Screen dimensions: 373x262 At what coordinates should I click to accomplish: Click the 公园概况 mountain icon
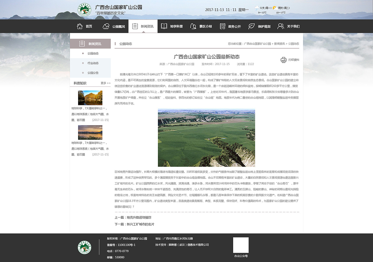(x=105, y=26)
